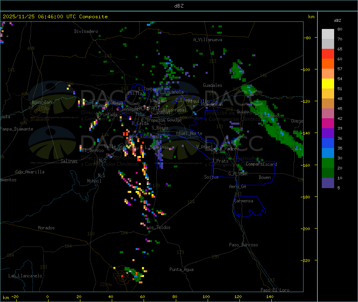Click the 'Bowen' map label
This screenshot has width=358, height=302.
pyautogui.click(x=265, y=177)
